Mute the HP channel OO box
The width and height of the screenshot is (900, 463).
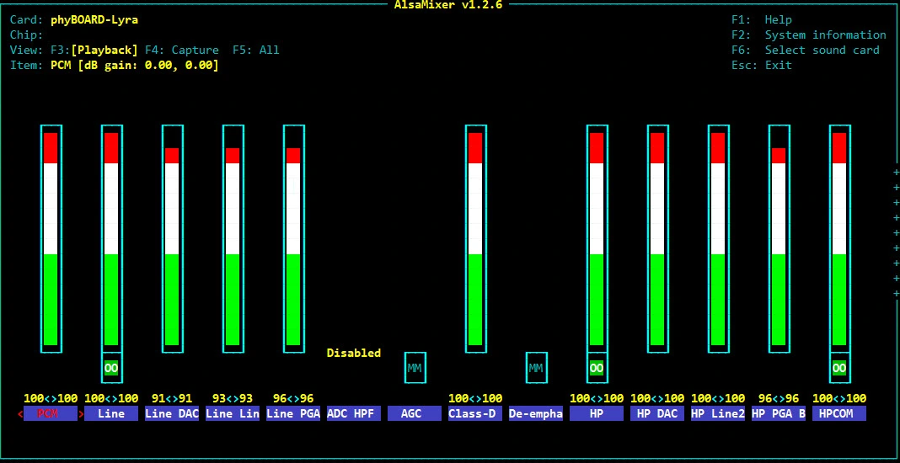click(x=597, y=368)
